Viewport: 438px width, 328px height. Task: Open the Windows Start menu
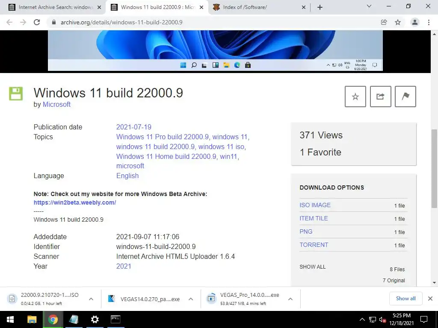(10, 319)
